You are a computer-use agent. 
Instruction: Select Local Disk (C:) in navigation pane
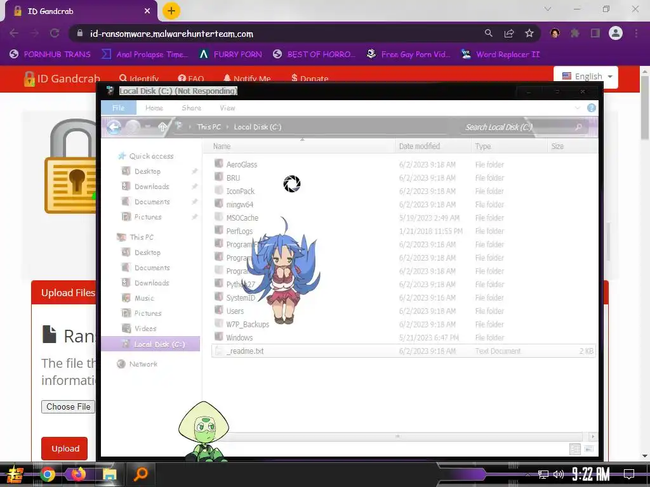(x=151, y=344)
